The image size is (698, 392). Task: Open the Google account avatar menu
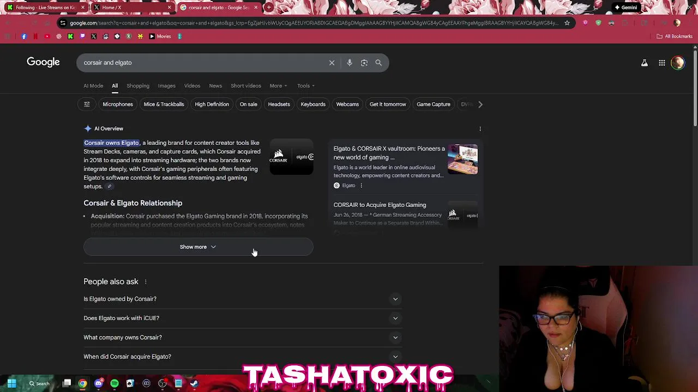[x=678, y=63]
